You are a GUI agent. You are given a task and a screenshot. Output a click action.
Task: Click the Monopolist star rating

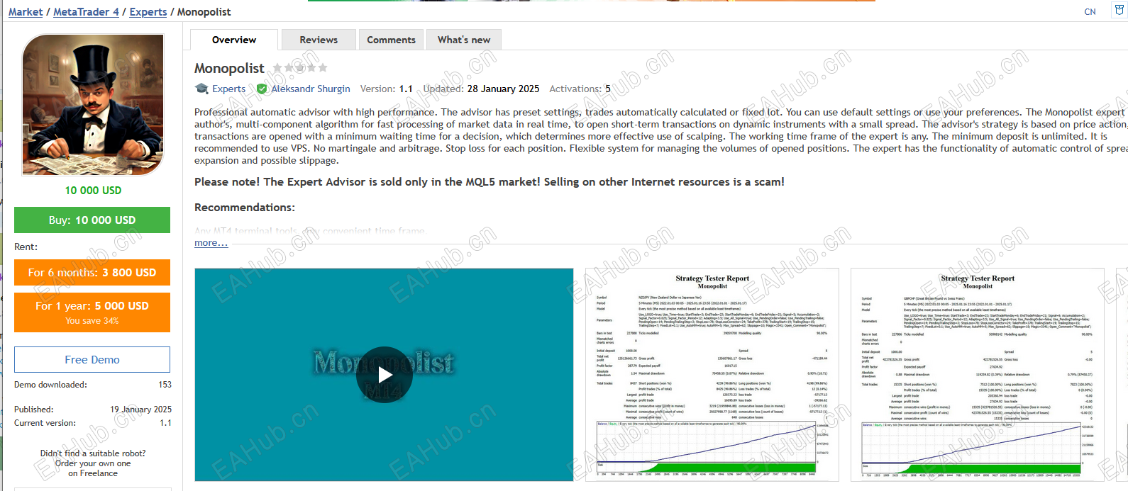click(300, 68)
